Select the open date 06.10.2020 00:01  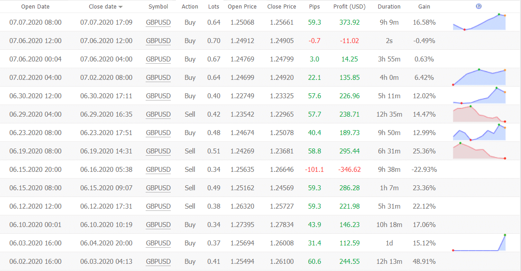tap(35, 225)
